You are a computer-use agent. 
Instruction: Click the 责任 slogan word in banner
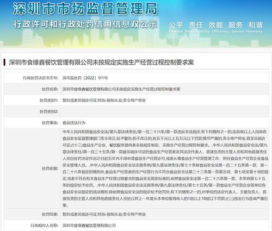(x=196, y=25)
